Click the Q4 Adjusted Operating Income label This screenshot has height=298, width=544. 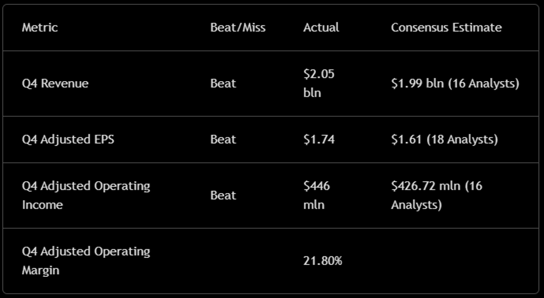tap(86, 195)
